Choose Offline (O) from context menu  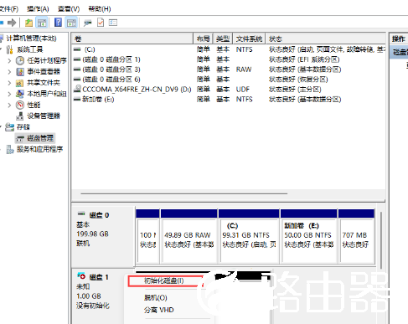pyautogui.click(x=156, y=298)
